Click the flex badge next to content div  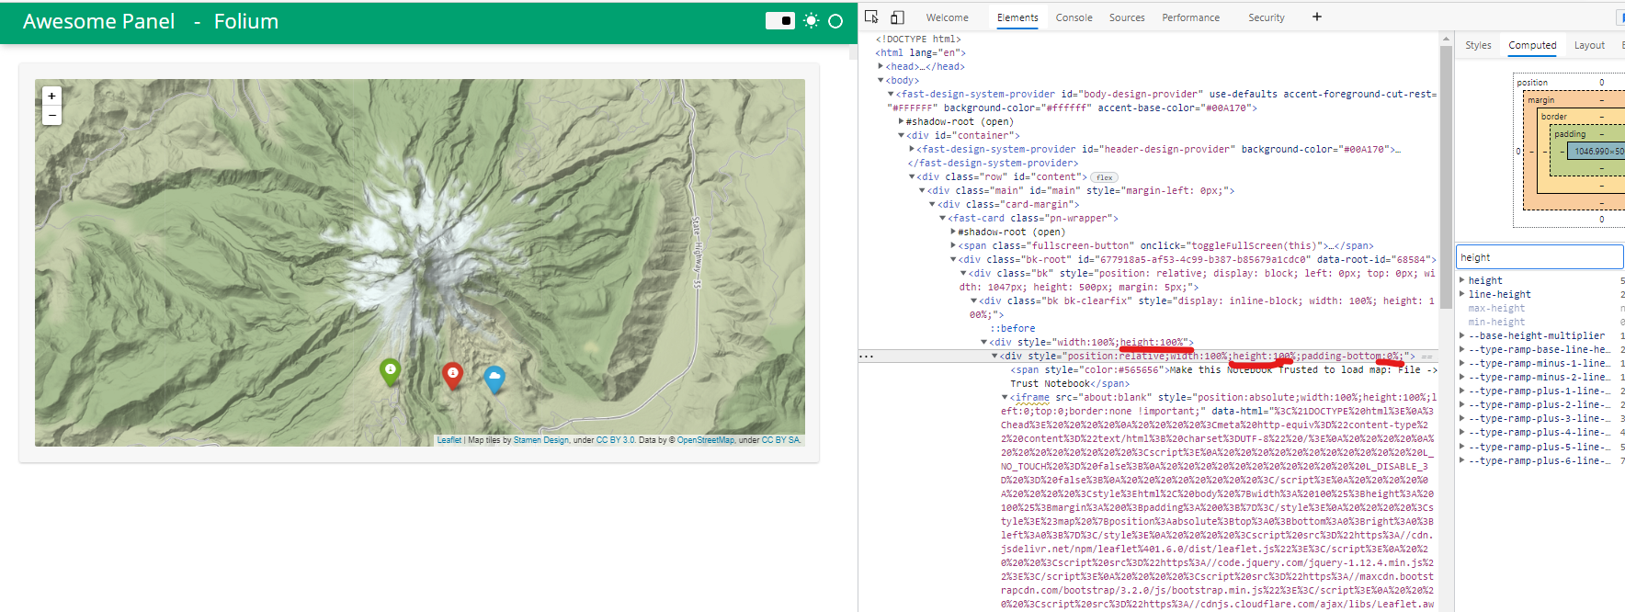1105,177
